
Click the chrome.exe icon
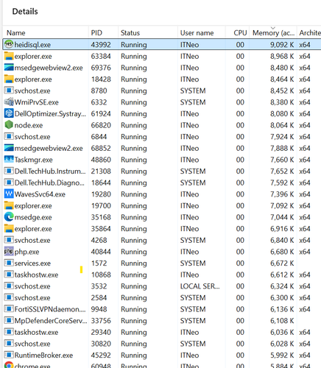[9, 365]
